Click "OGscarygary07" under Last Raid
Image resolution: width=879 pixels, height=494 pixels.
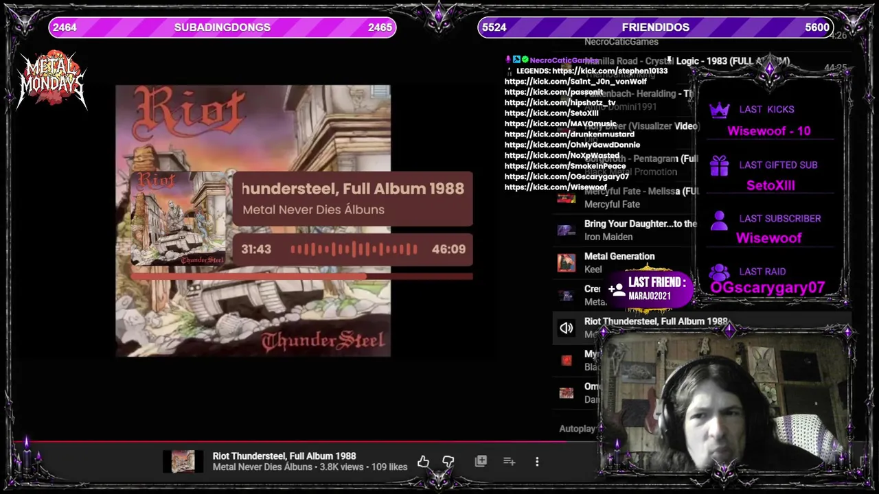pyautogui.click(x=767, y=288)
